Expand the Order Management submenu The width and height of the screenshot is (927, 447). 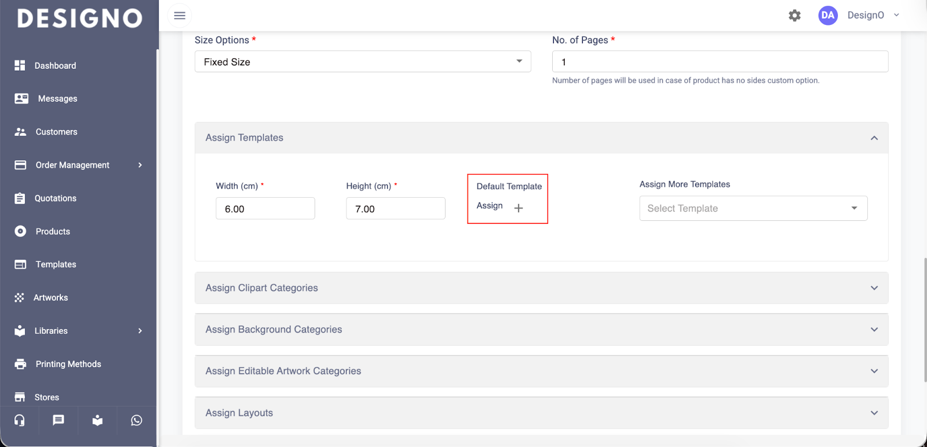pyautogui.click(x=72, y=165)
